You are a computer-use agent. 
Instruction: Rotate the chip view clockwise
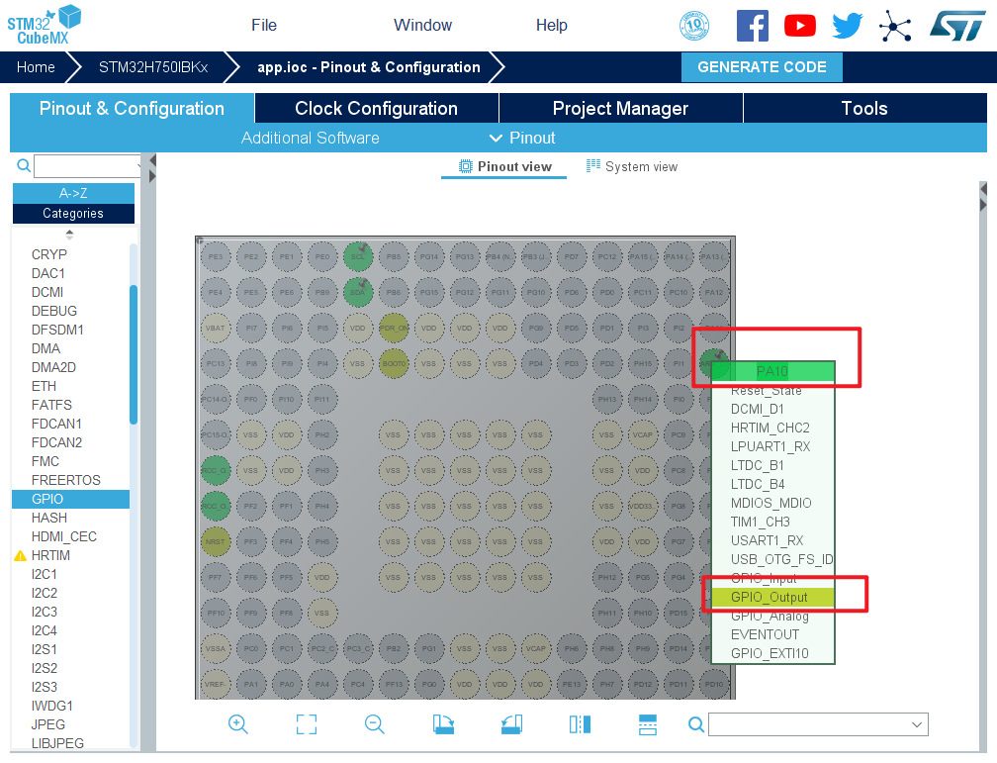[x=443, y=724]
